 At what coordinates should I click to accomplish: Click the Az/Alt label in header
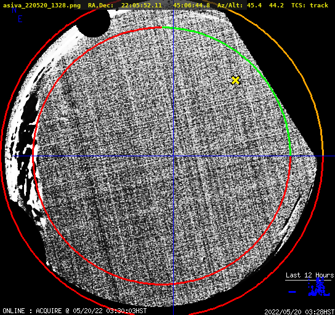coord(230,5)
